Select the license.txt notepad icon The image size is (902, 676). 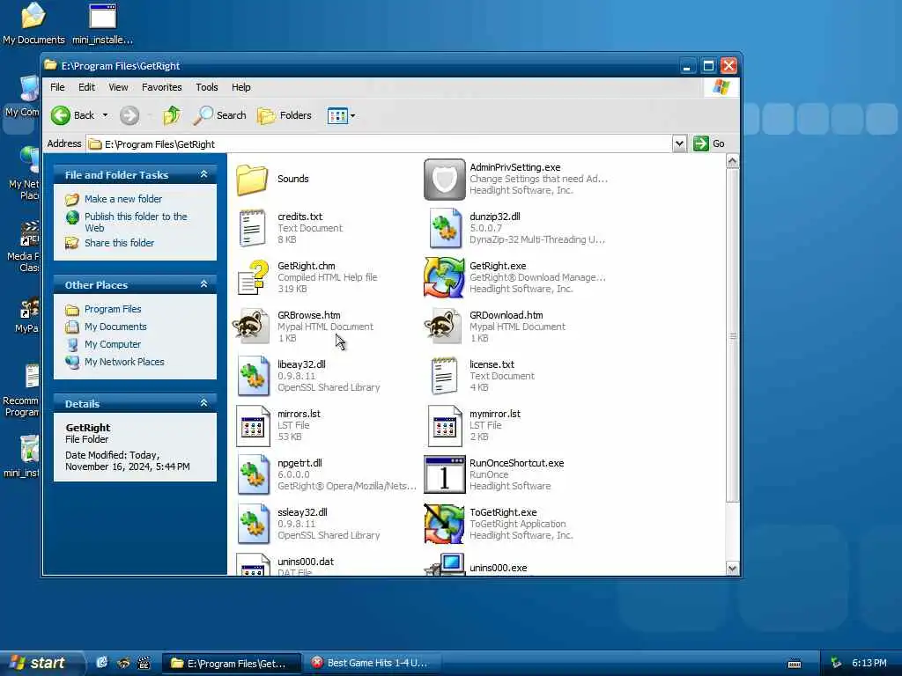(444, 376)
